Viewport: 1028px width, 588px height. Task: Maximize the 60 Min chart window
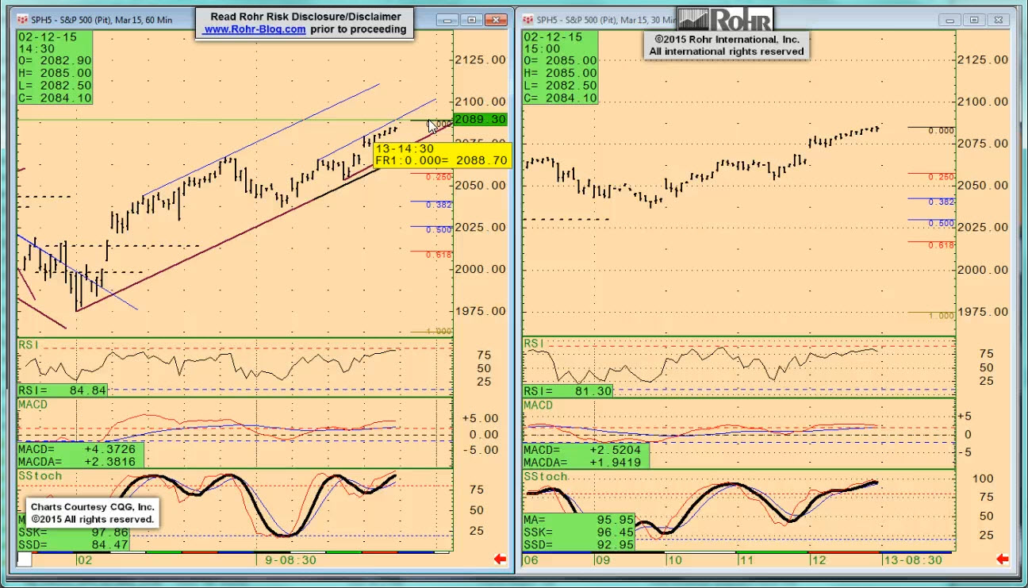tap(472, 20)
